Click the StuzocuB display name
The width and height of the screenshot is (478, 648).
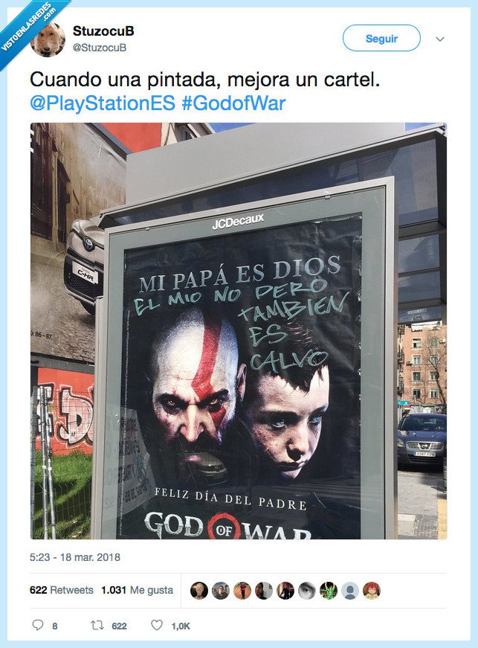103,31
